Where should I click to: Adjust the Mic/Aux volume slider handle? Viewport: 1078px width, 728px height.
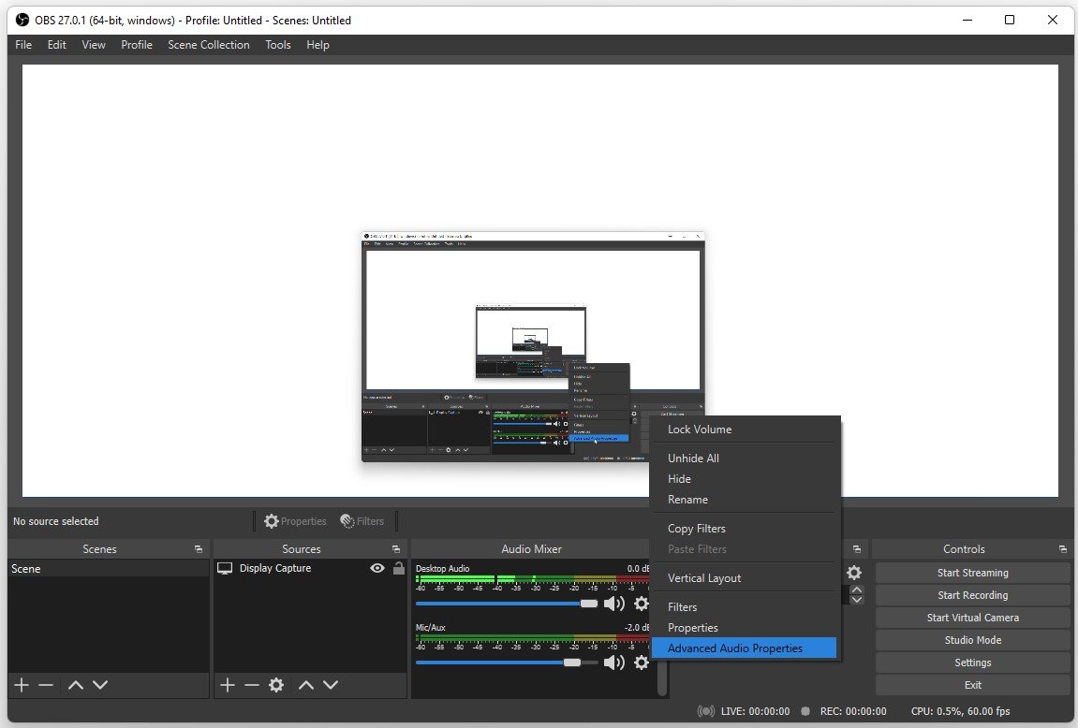point(572,662)
